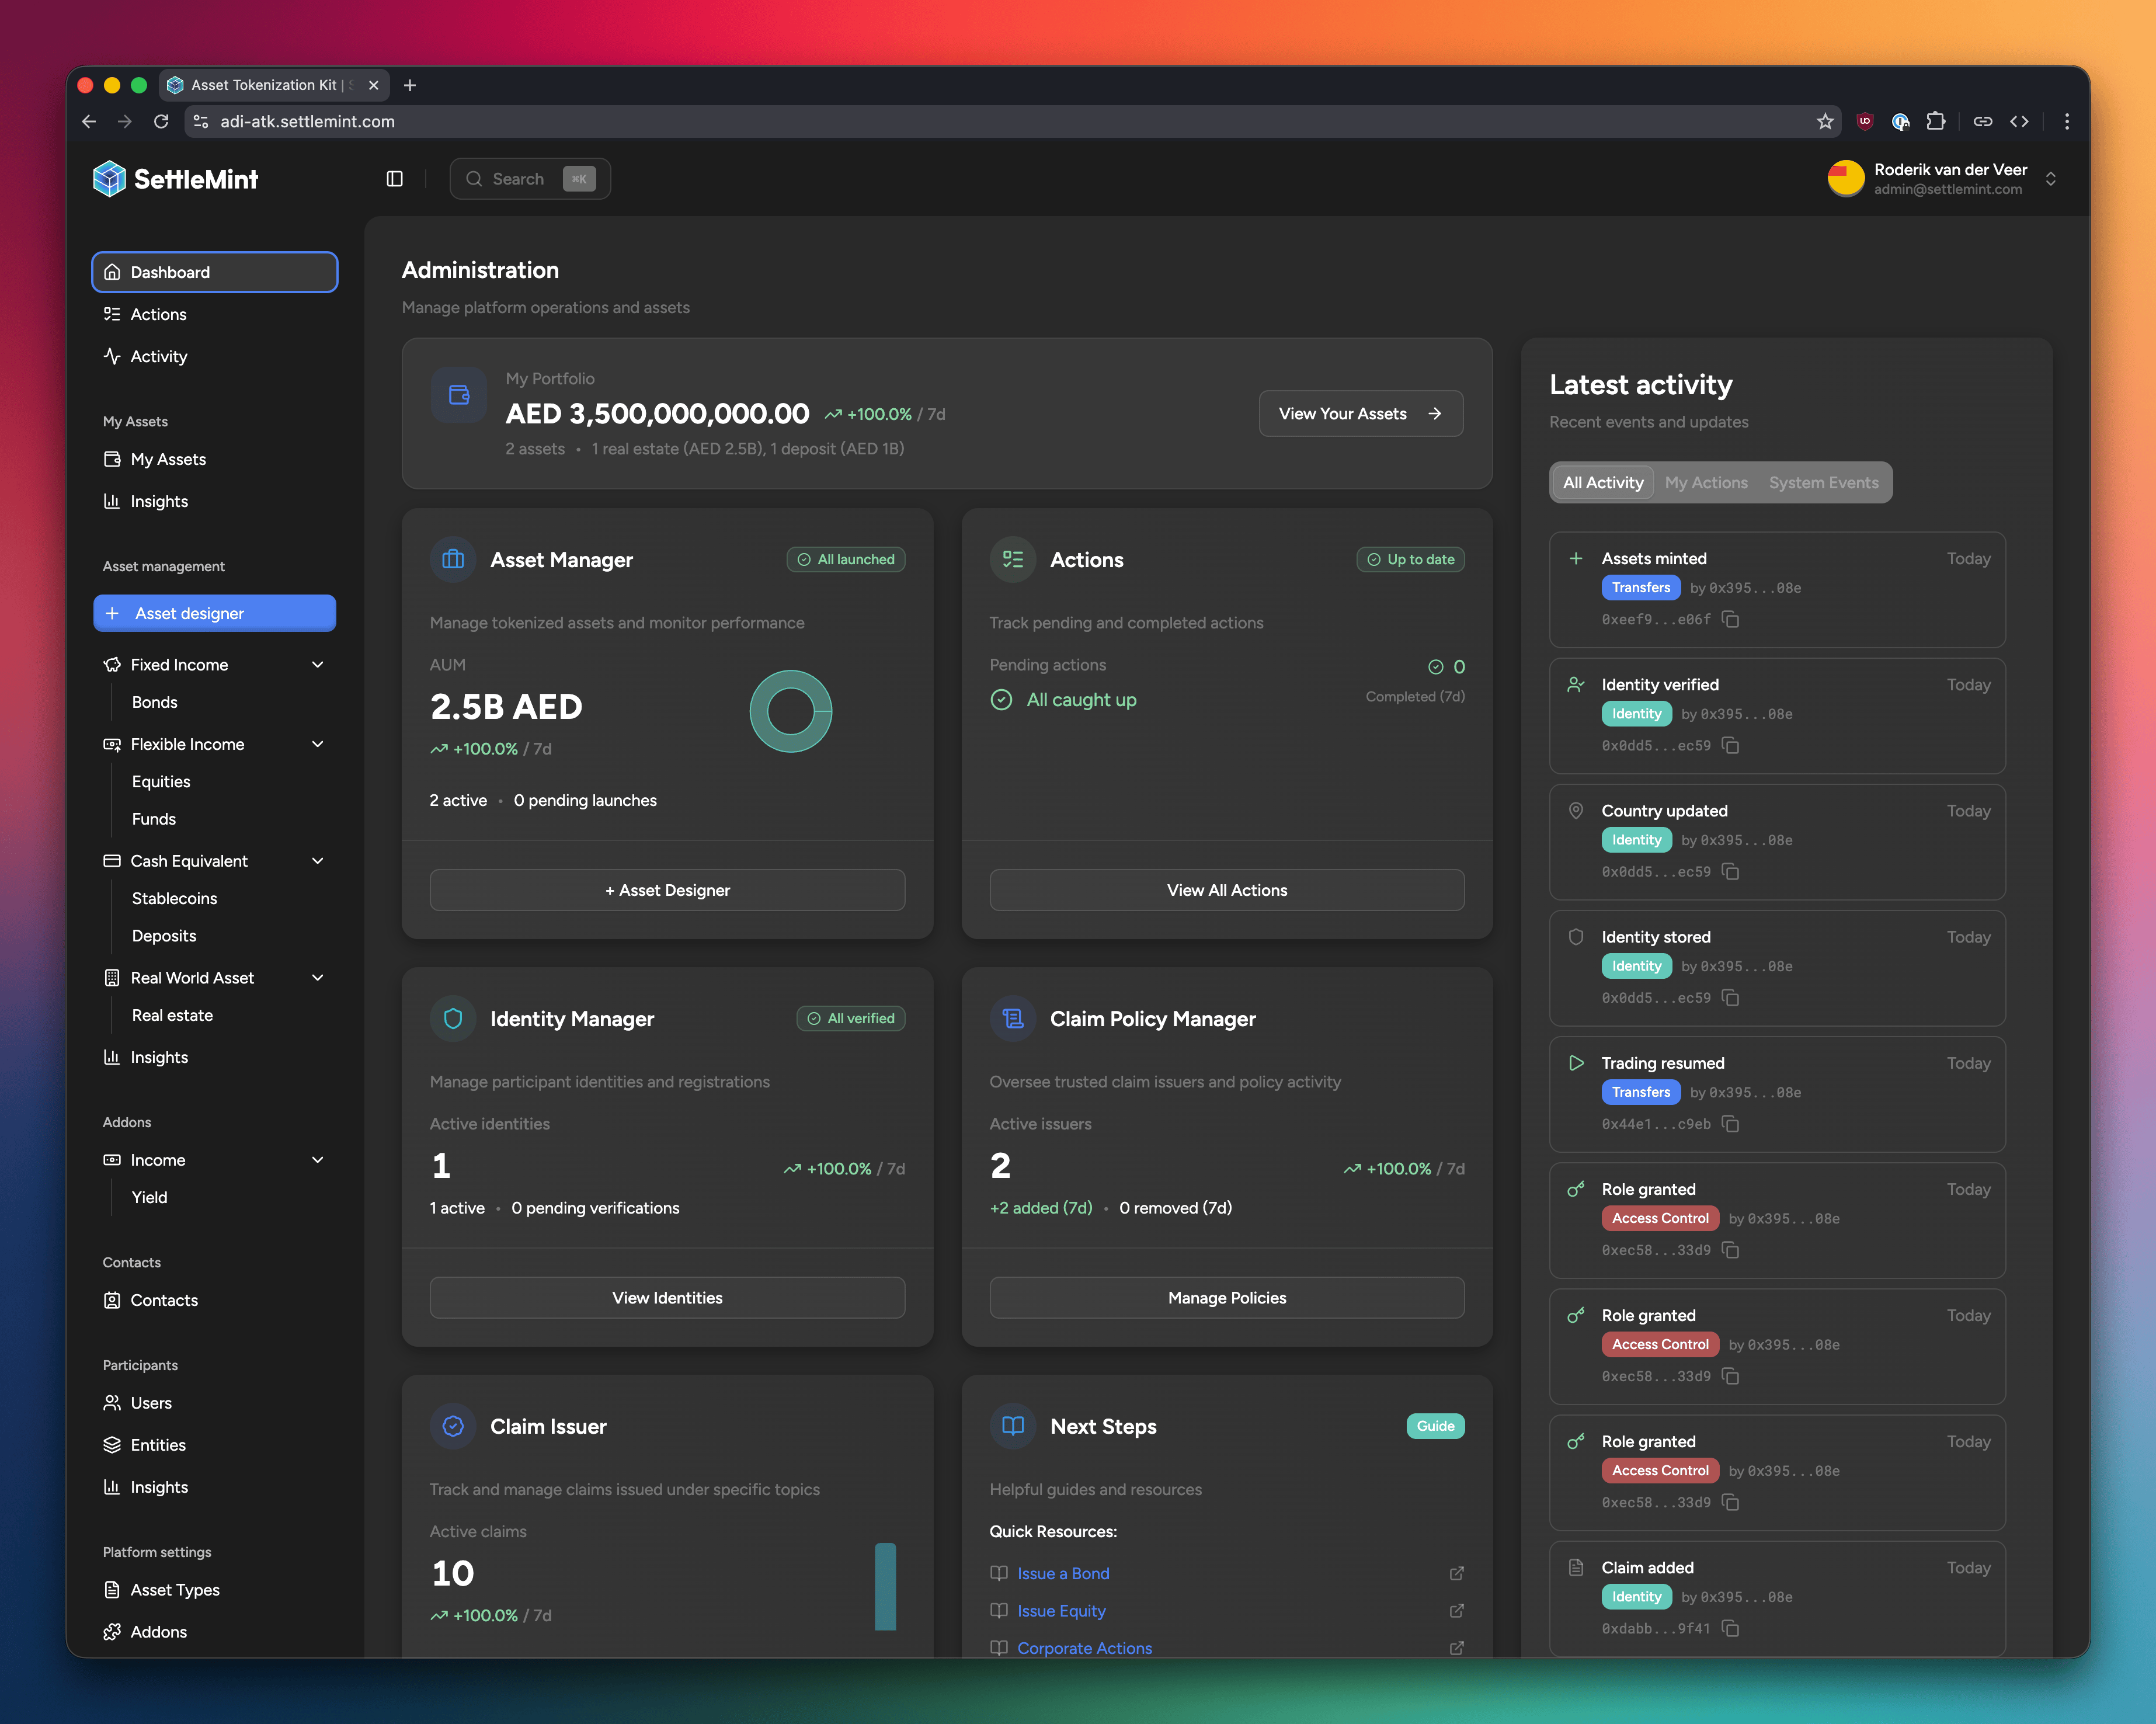The image size is (2156, 1724).
Task: Click the Identity Manager shield icon
Action: click(452, 1018)
